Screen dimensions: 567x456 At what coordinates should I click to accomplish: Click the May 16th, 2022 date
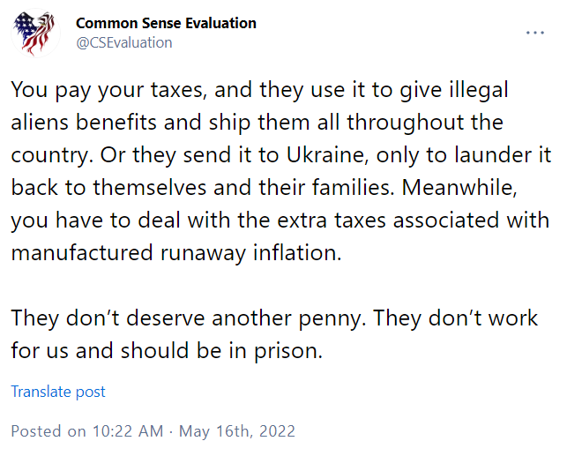[237, 431]
